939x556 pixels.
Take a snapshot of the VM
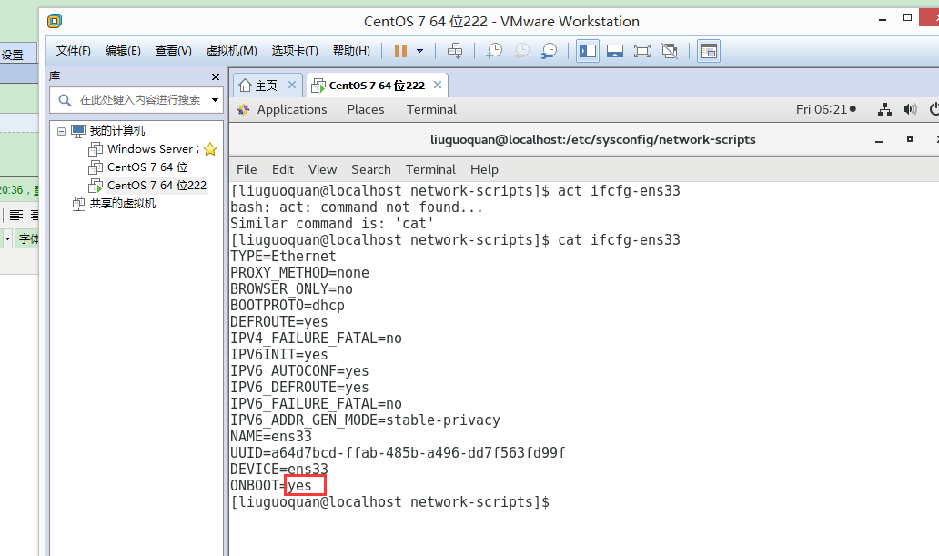[493, 51]
